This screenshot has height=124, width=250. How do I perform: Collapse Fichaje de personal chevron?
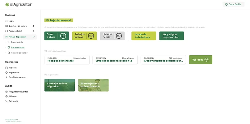[x=33, y=37]
